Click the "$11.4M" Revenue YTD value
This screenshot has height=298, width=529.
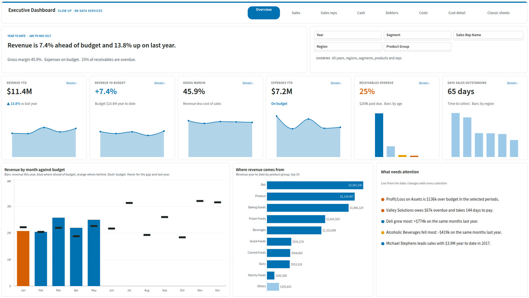click(x=20, y=91)
